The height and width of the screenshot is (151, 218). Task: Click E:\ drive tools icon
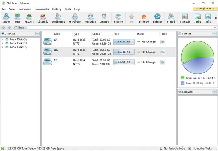[x=162, y=62]
